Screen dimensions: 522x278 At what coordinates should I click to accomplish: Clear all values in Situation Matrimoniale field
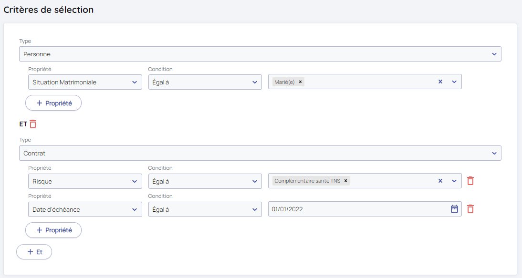440,82
